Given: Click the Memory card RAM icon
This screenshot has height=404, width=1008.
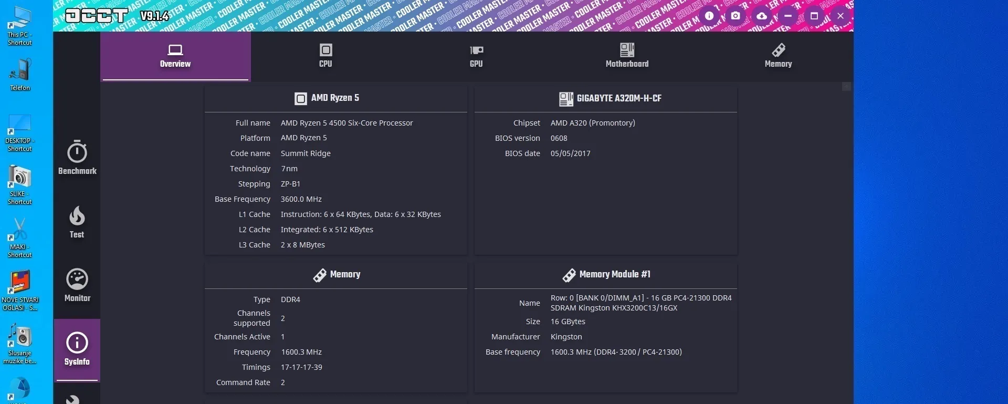Looking at the screenshot, I should point(320,275).
